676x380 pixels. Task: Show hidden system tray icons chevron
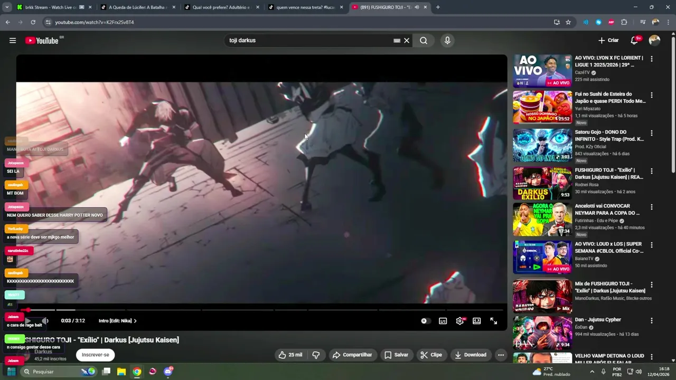[591, 372]
